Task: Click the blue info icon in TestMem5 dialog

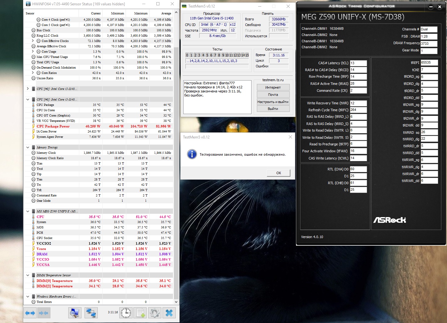Action: pyautogui.click(x=192, y=154)
